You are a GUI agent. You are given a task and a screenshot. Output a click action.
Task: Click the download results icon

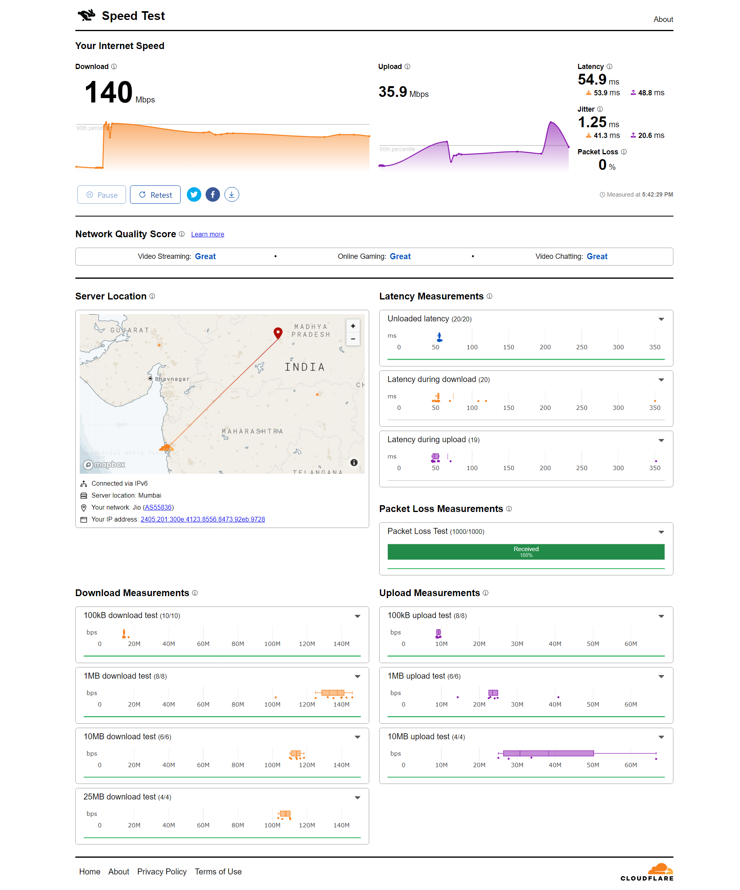(231, 195)
